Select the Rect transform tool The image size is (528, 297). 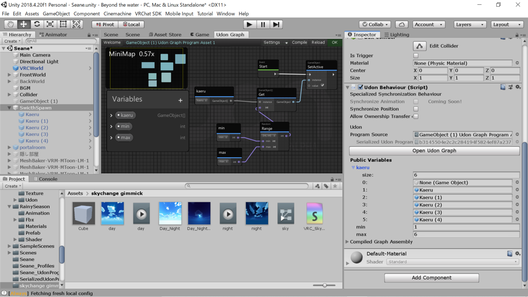63,24
